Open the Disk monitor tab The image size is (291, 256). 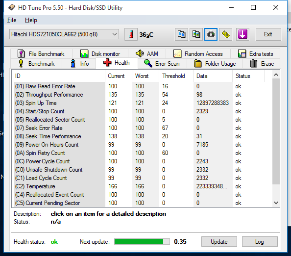pyautogui.click(x=100, y=54)
